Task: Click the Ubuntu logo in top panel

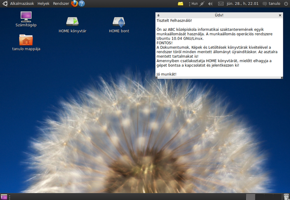Action: pyautogui.click(x=5, y=4)
